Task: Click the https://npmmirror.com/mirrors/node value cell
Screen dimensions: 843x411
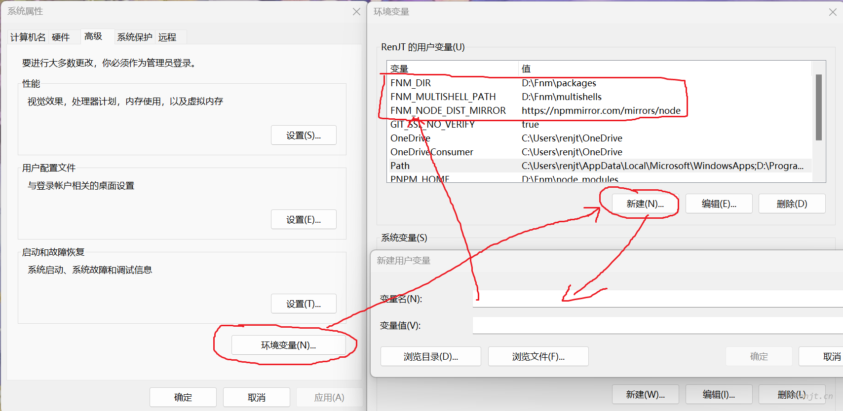Action: click(x=601, y=110)
